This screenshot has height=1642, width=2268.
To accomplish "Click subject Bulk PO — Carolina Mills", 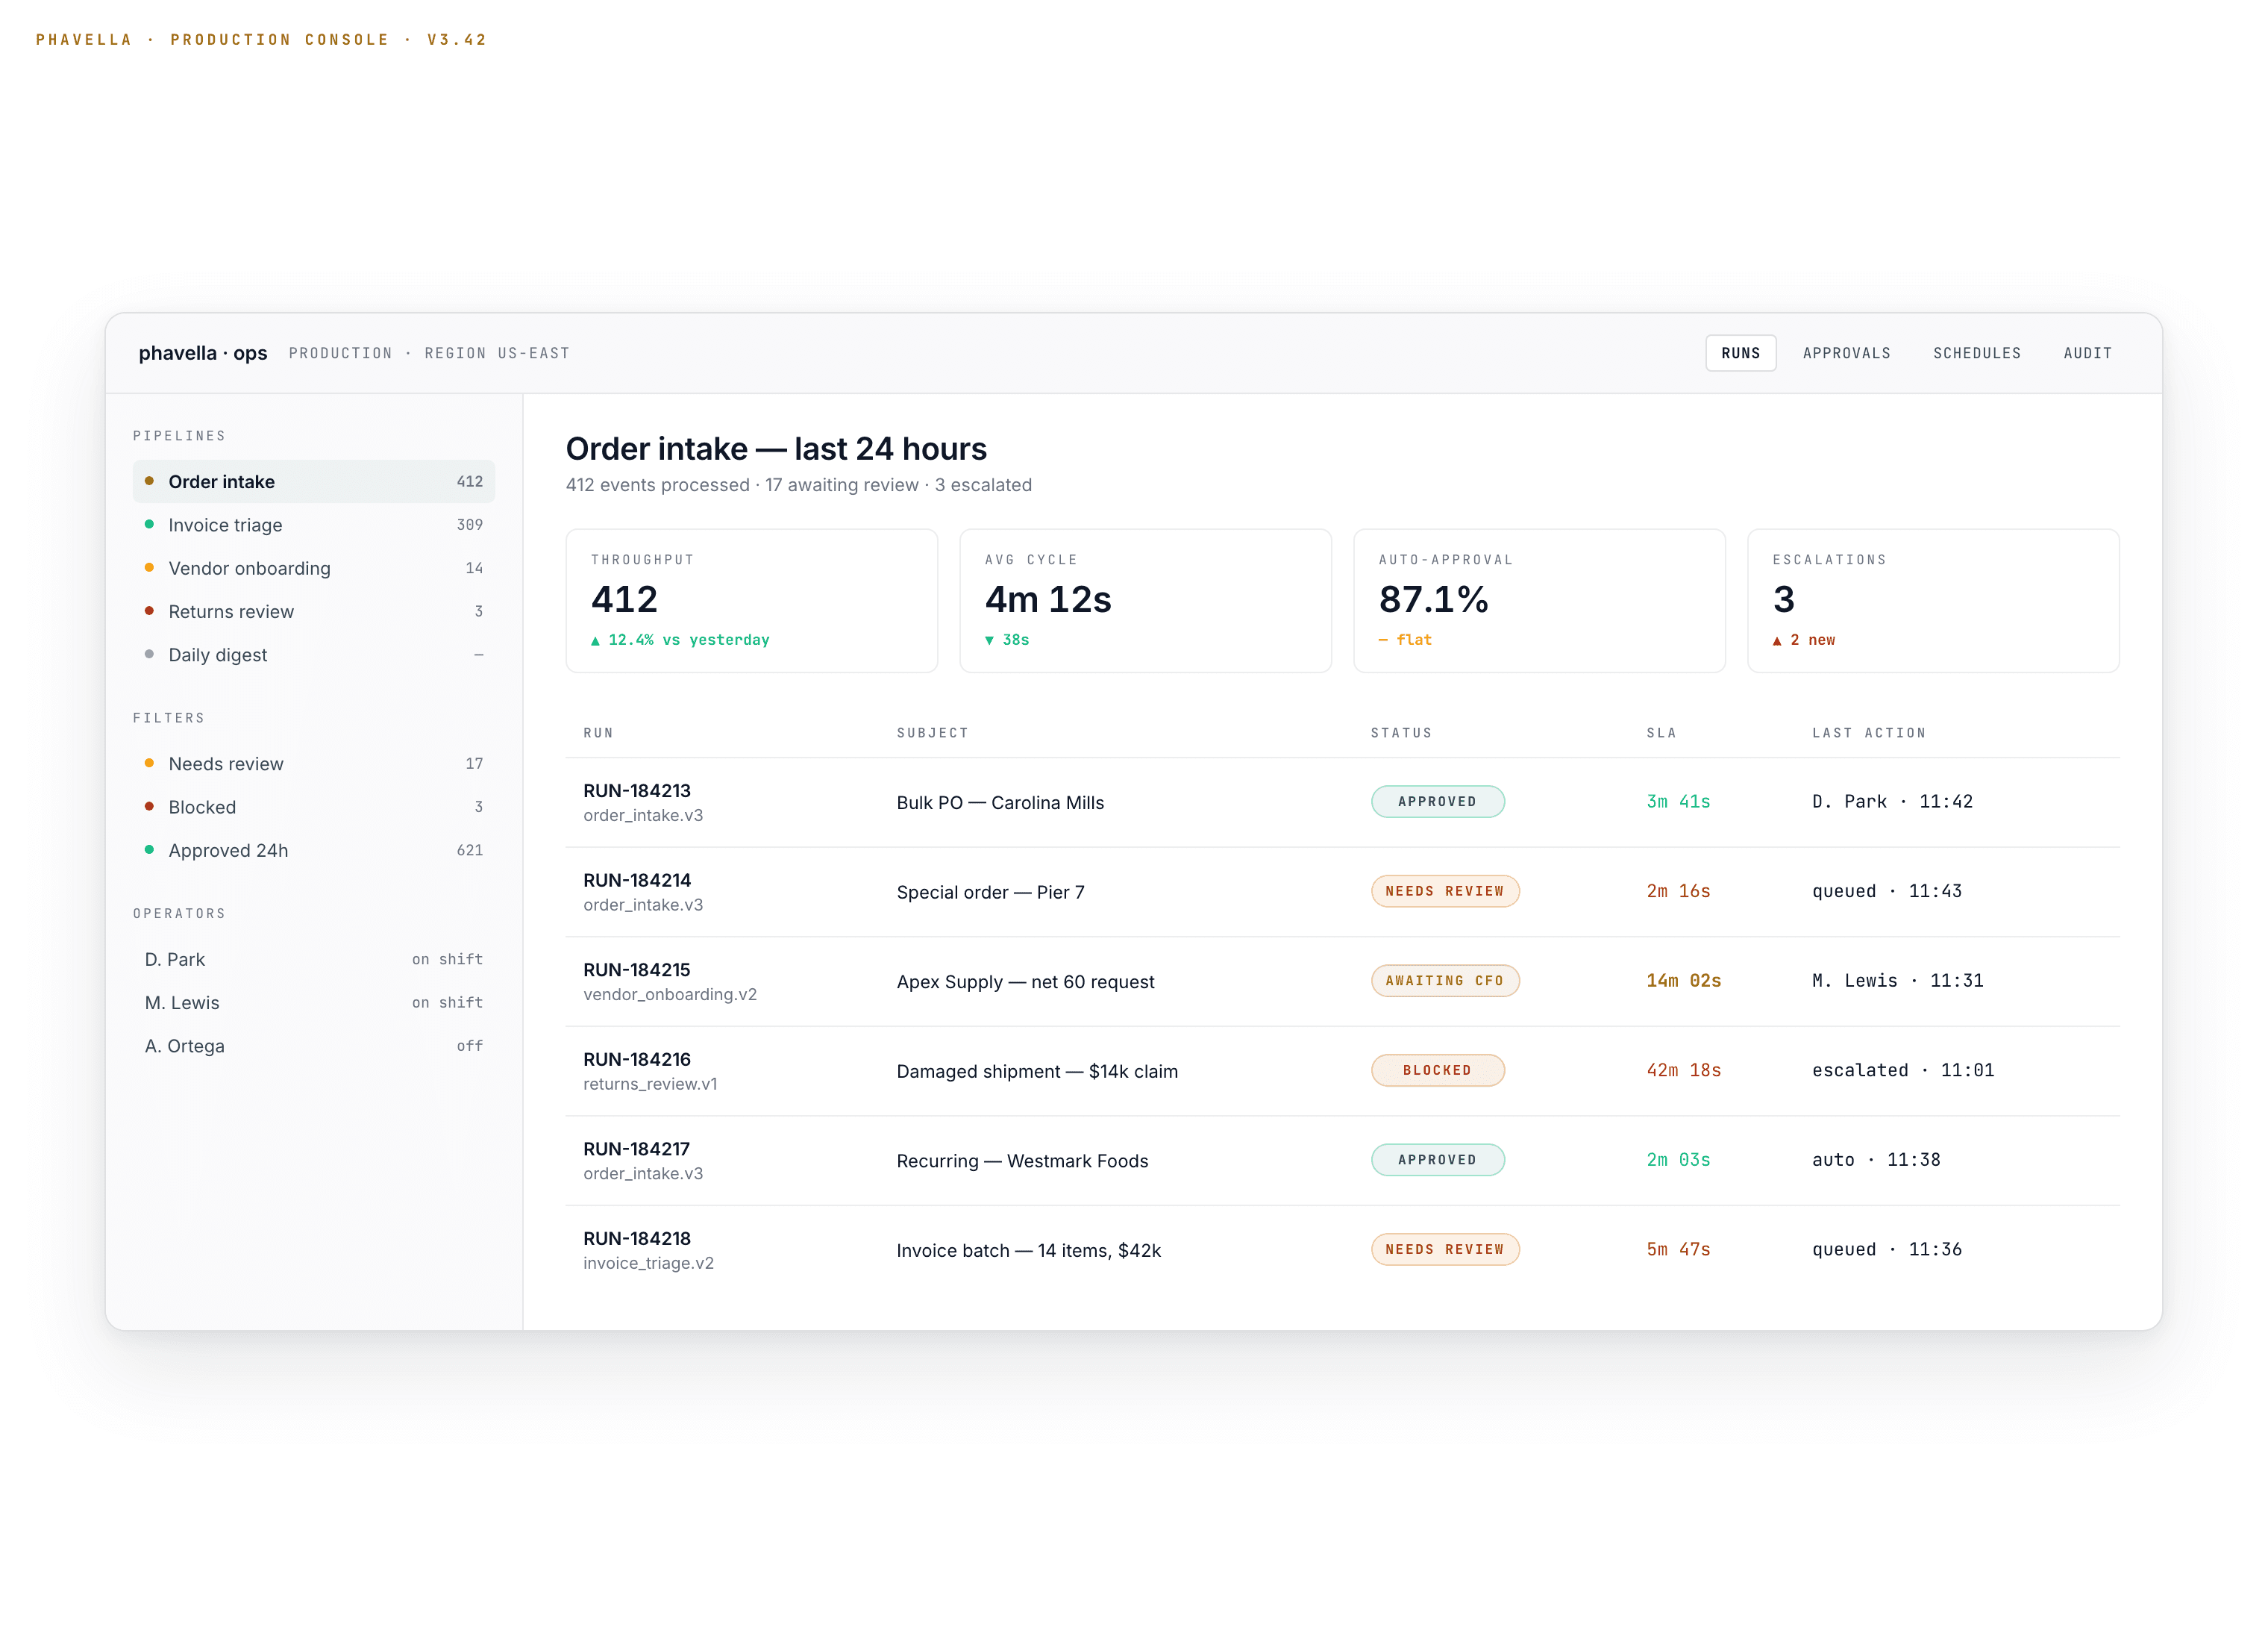I will coord(1000,802).
